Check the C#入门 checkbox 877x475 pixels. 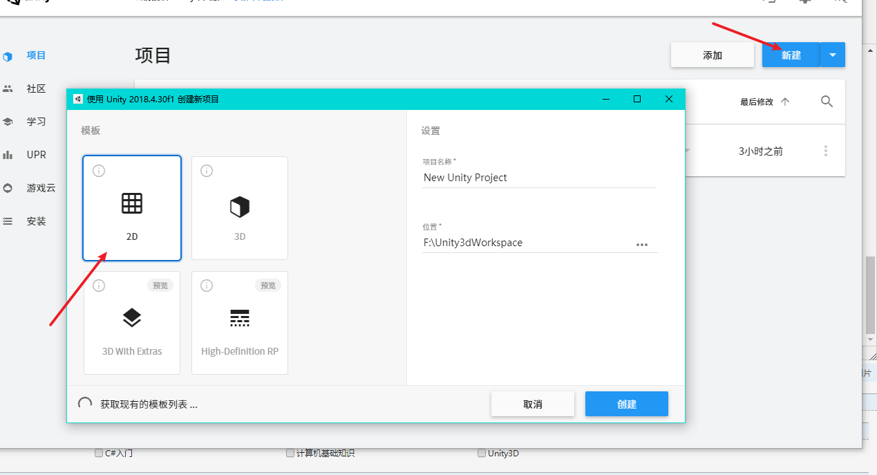click(99, 454)
